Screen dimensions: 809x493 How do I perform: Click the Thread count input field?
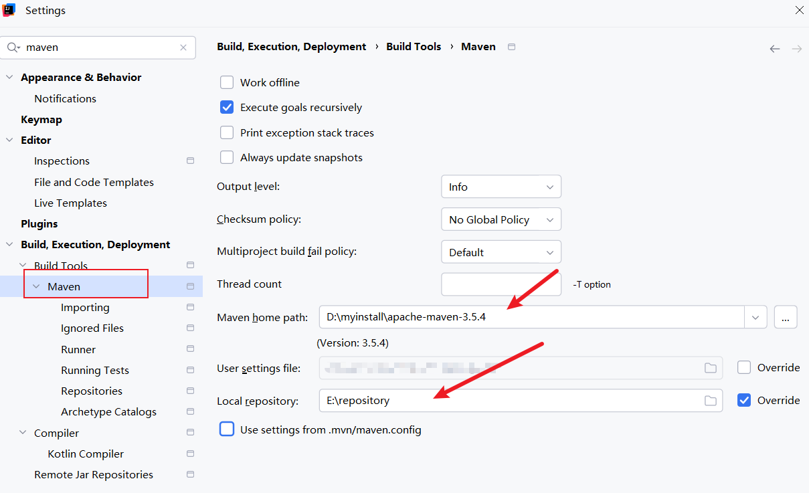[x=501, y=284]
